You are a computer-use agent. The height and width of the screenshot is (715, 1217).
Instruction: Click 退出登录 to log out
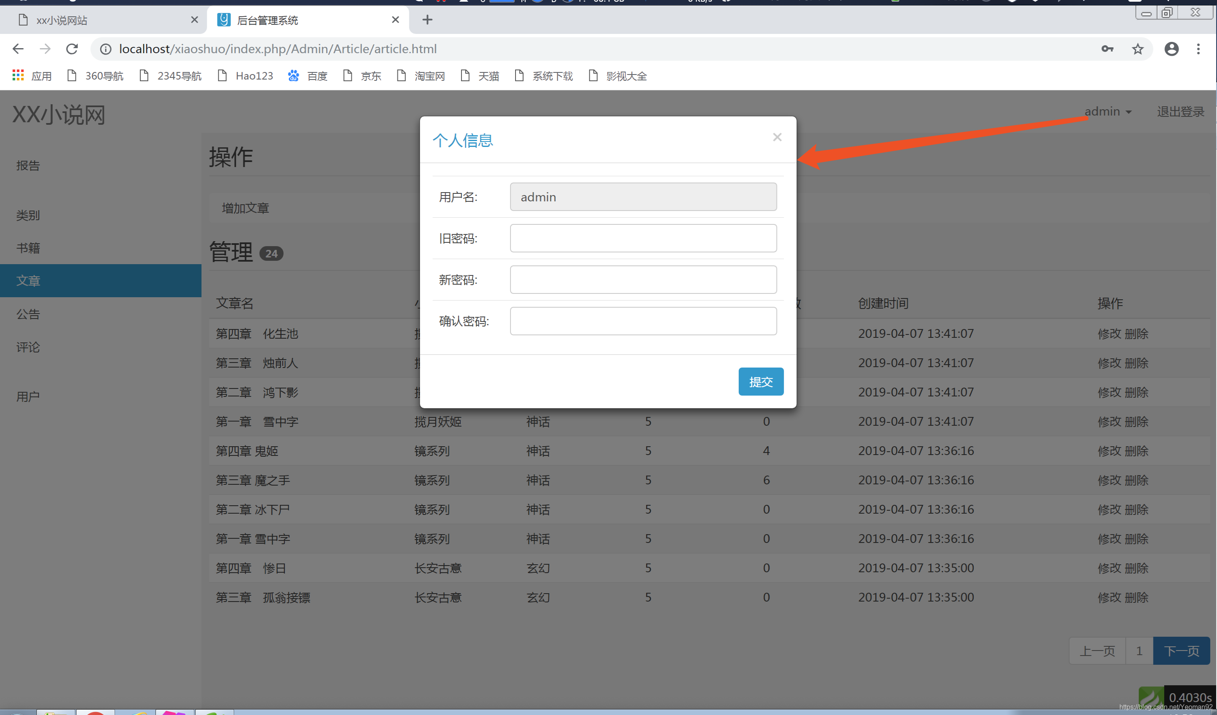click(x=1180, y=111)
